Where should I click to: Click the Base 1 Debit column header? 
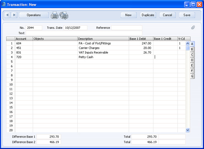[141, 39]
